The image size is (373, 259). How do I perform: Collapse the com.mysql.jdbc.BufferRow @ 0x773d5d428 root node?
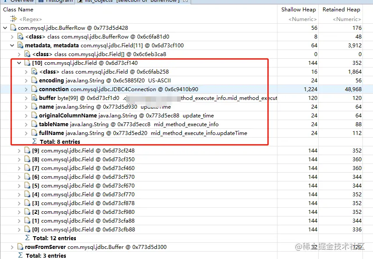tap(5, 28)
